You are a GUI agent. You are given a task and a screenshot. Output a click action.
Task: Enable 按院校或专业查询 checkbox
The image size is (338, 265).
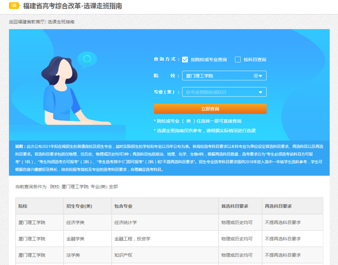(x=185, y=60)
